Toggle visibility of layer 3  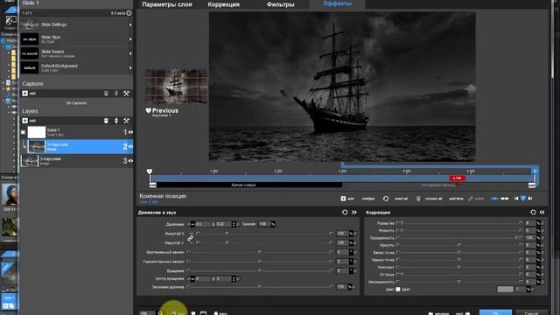[130, 161]
